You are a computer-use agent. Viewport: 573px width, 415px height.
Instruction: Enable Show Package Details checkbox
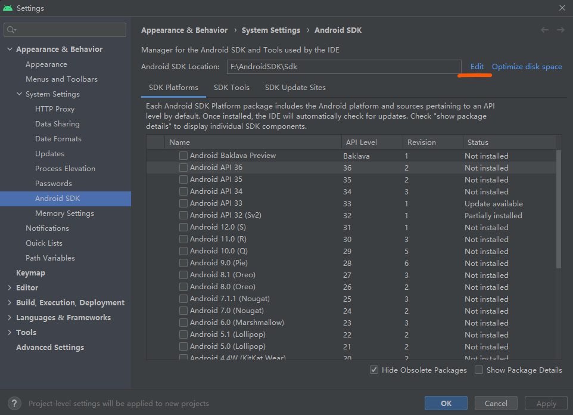coord(479,370)
